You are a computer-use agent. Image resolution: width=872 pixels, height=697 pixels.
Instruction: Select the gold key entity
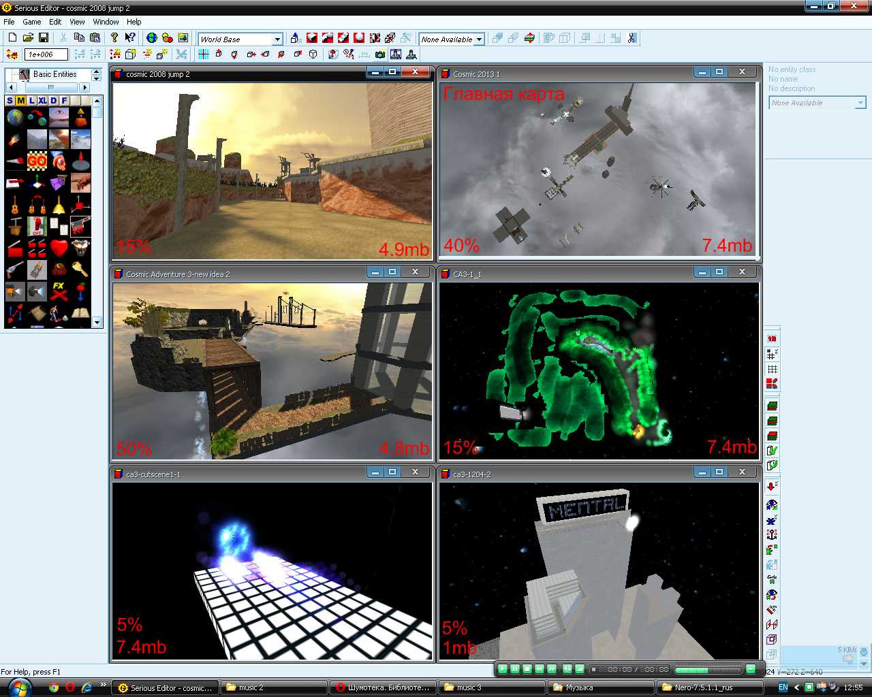point(80,270)
